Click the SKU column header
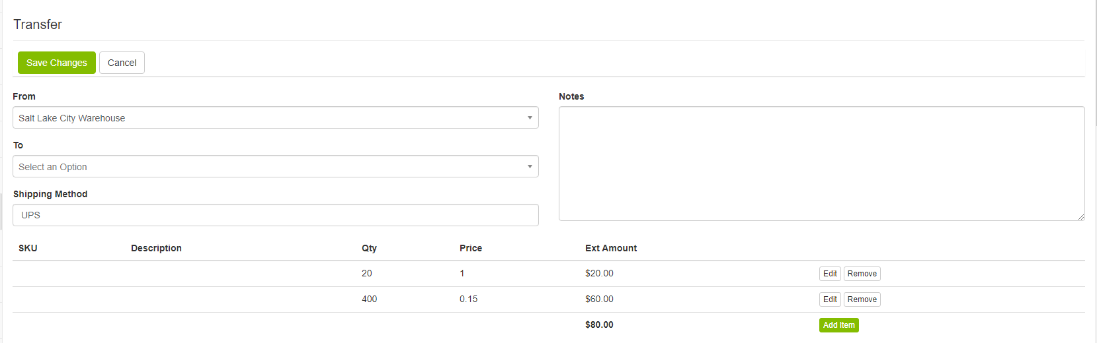1097x343 pixels. pos(28,248)
